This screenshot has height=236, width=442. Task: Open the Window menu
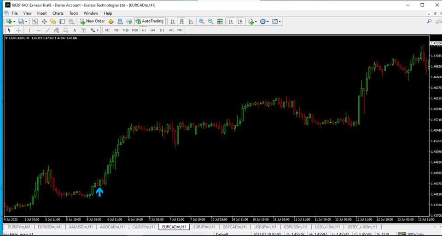[x=91, y=13]
